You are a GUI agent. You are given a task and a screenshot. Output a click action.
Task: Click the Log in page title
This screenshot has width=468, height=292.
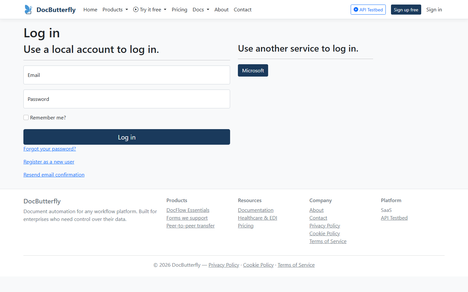click(42, 33)
